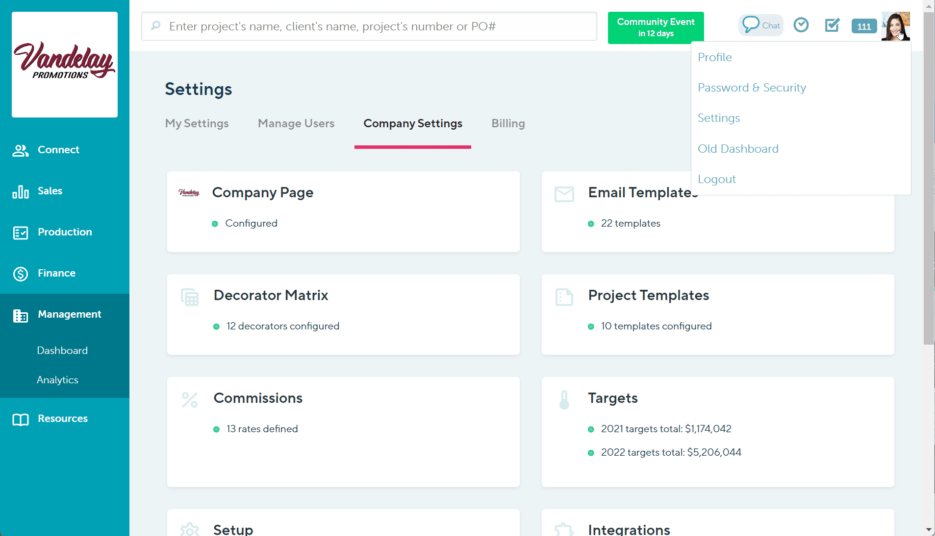This screenshot has width=935, height=536.
Task: Open the tasks checkbox icon
Action: (x=832, y=25)
